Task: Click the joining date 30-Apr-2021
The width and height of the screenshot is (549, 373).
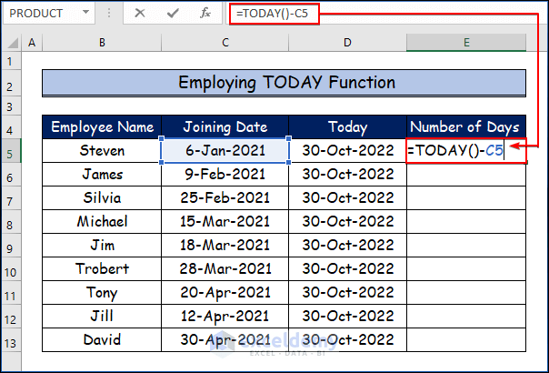Action: pyautogui.click(x=225, y=340)
